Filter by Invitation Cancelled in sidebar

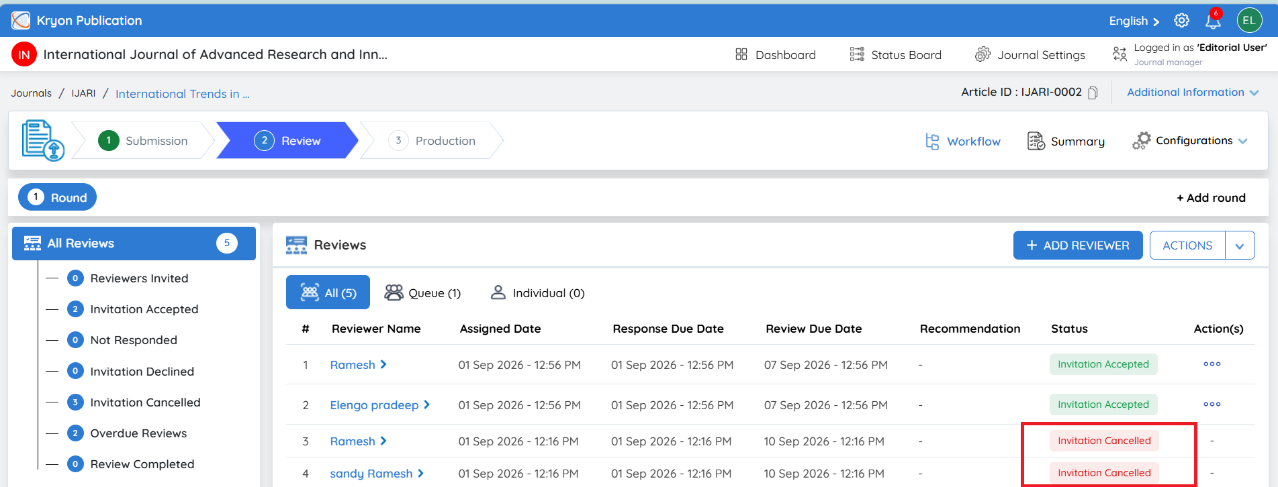click(x=134, y=402)
